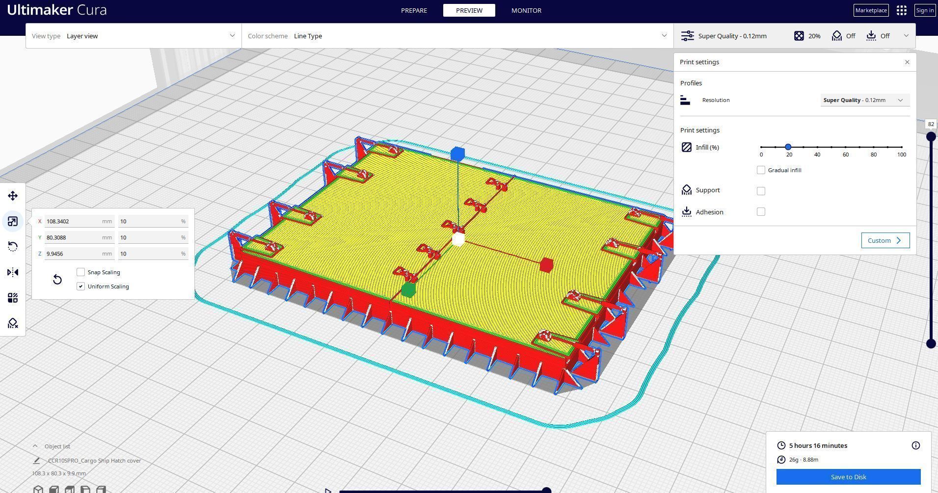Click the support Off icon in header
This screenshot has height=493, width=938.
tap(837, 36)
